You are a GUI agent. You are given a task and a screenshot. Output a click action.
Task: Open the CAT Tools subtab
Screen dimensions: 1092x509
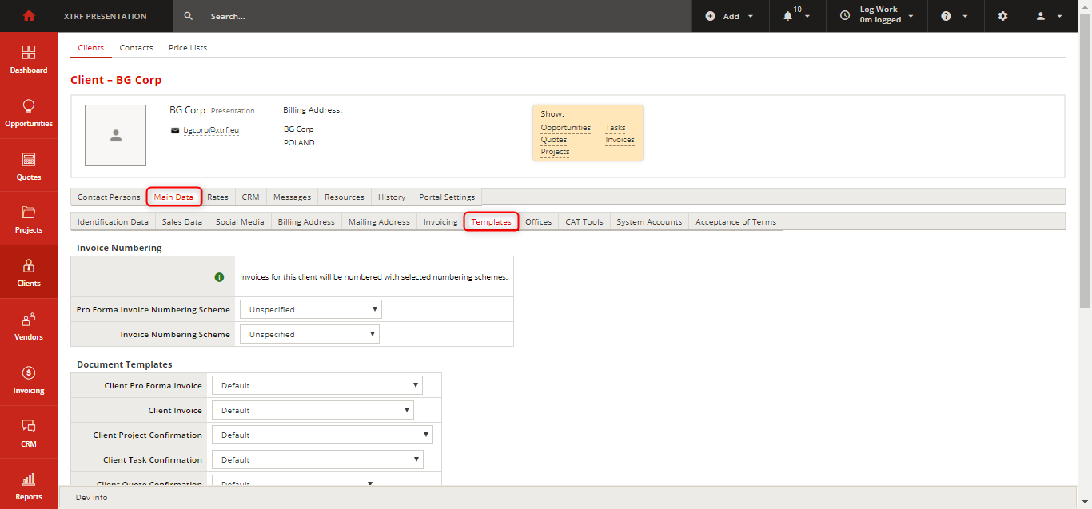[x=584, y=221]
